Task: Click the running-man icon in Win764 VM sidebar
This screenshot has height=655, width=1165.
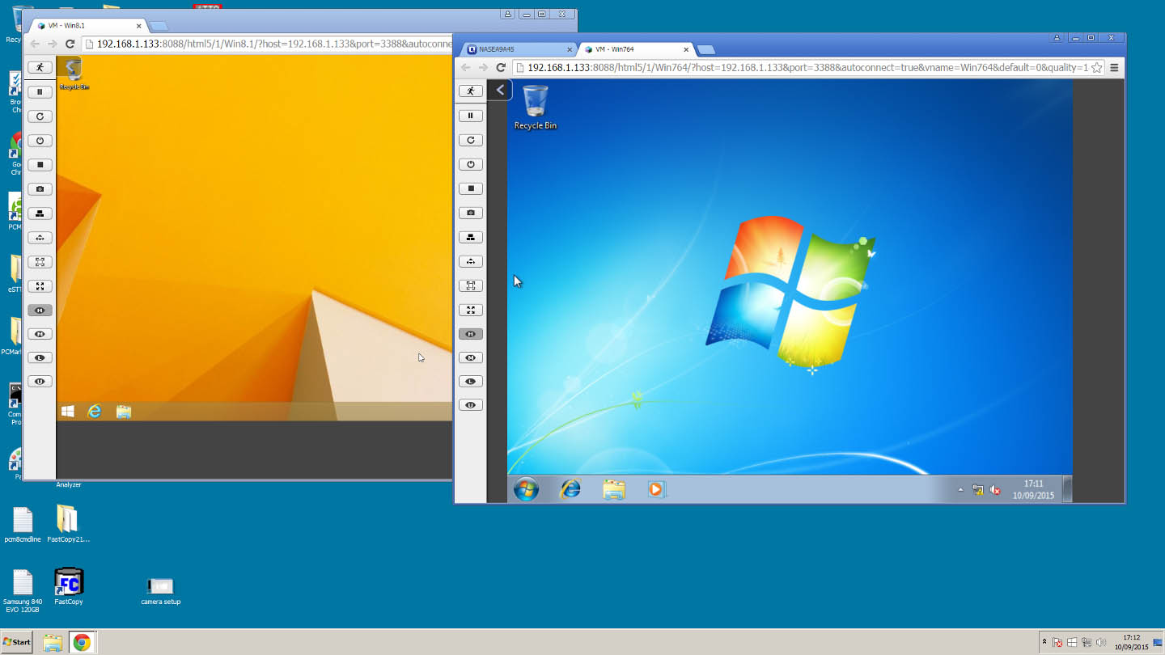Action: tap(470, 91)
